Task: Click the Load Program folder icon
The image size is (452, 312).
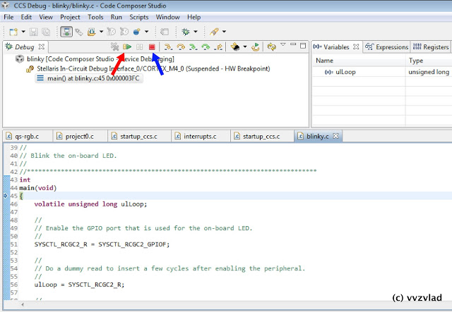Action: click(92, 32)
